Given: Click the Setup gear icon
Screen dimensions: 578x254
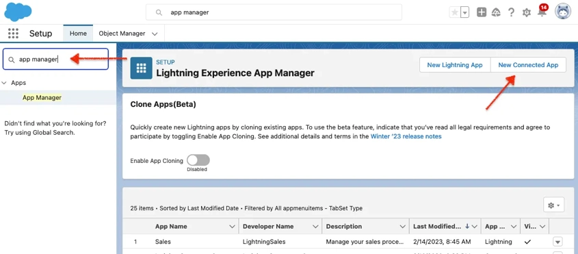Looking at the screenshot, I should pyautogui.click(x=527, y=12).
